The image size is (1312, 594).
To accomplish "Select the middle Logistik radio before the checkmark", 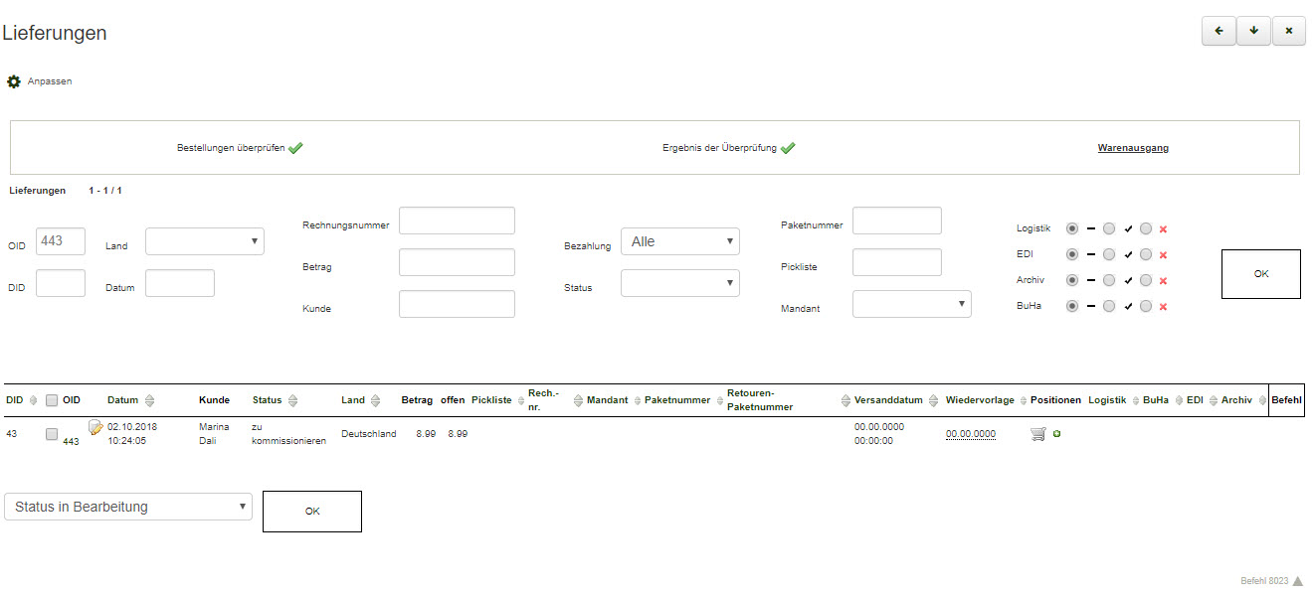I will point(1109,228).
